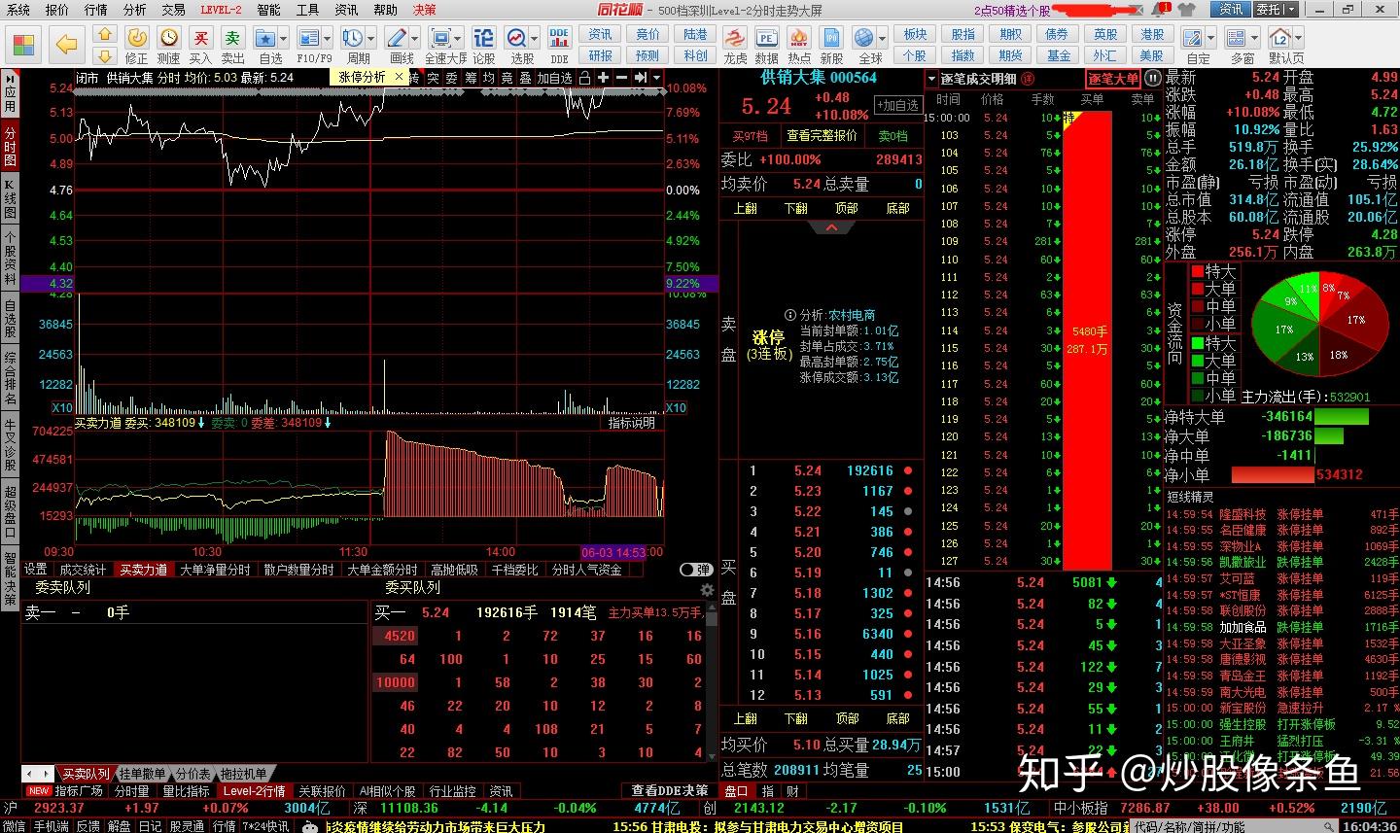Click the 买入 buy icon

point(200,38)
